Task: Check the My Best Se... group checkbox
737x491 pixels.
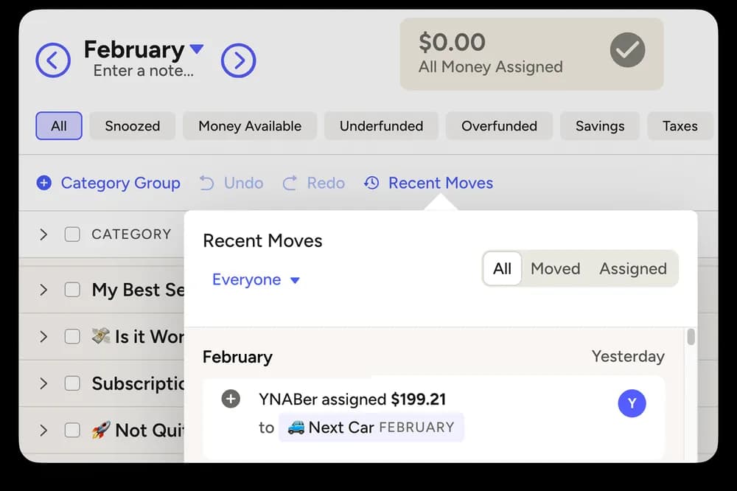Action: 72,290
